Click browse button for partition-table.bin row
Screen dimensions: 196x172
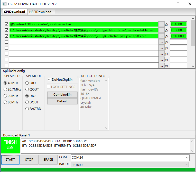point(162,30)
